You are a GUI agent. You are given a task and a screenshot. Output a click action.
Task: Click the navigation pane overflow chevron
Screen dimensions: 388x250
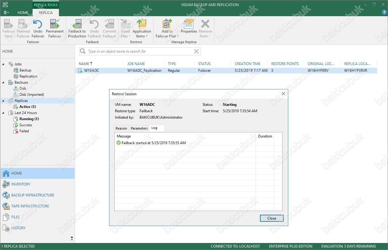point(72,238)
